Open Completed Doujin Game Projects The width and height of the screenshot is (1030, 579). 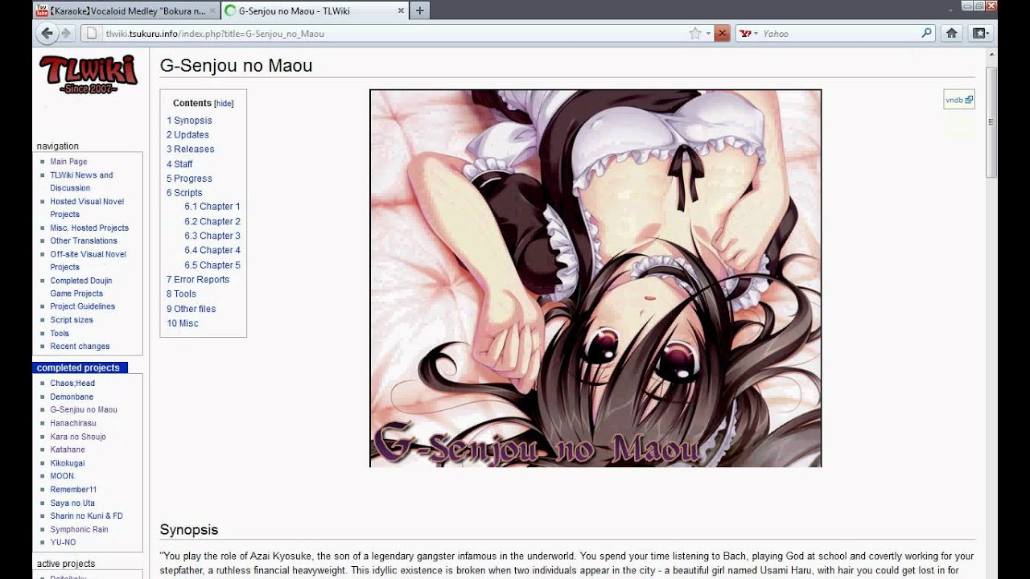click(x=81, y=287)
